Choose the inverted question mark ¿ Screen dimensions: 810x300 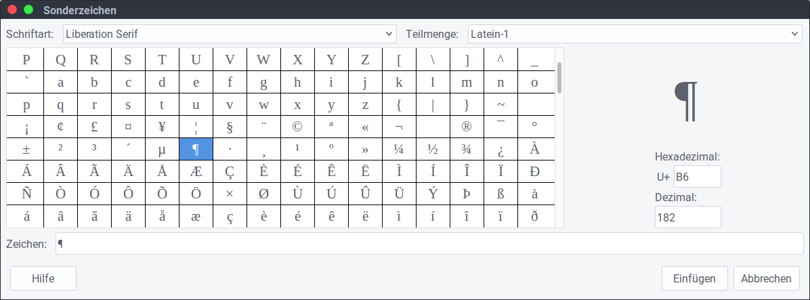(500, 149)
